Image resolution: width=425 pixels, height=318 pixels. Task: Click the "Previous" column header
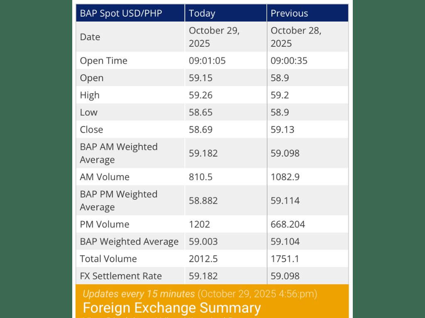(289, 13)
